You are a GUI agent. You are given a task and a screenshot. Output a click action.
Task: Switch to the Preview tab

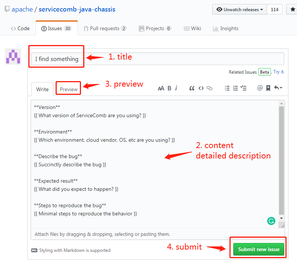[x=69, y=89]
